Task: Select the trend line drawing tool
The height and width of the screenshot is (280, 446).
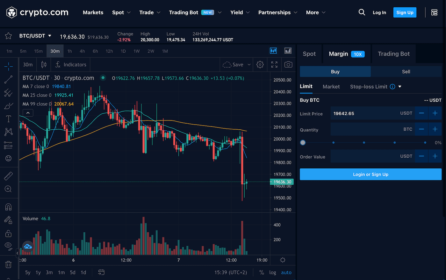Action: tap(9, 79)
